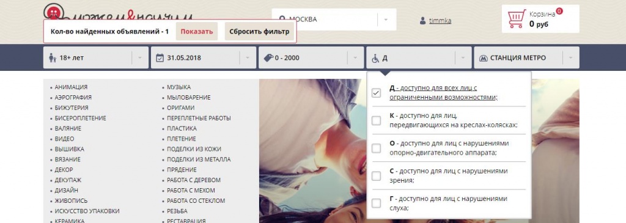
Task: Check the С visual impairments checkbox
Action: pyautogui.click(x=376, y=176)
